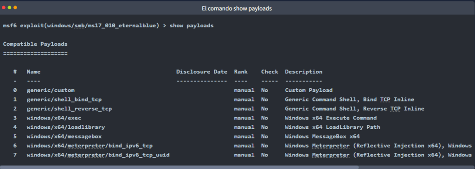Select payload name windows/x64/exec
475x169 pixels.
coord(54,118)
